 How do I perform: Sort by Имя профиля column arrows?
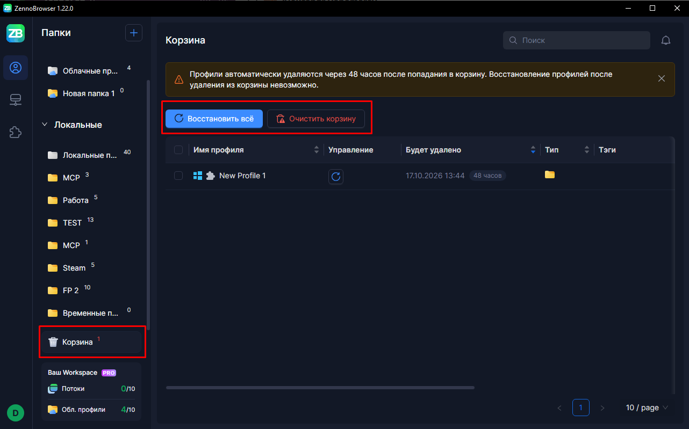tap(317, 150)
